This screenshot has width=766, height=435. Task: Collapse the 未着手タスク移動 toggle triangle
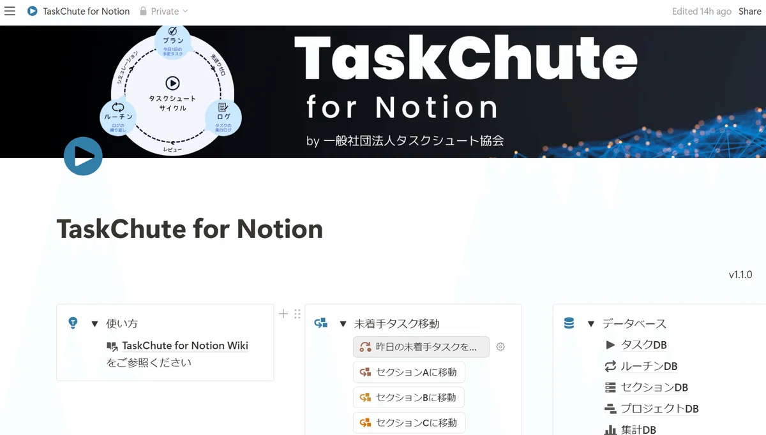pos(343,323)
